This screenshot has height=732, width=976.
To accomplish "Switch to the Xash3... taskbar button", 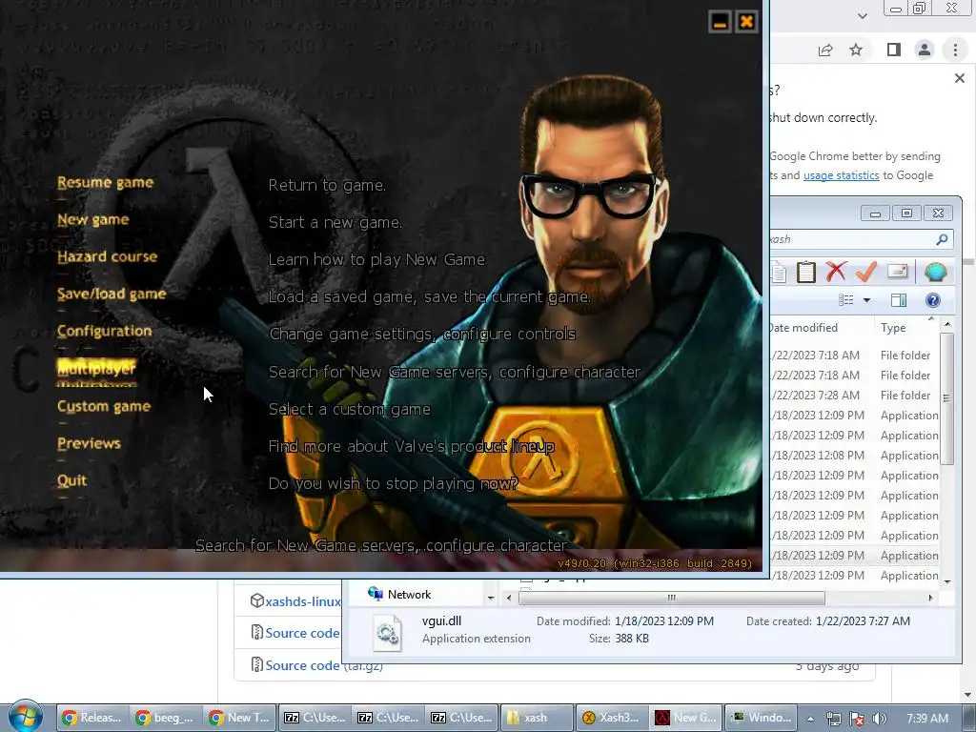I will pos(611,718).
